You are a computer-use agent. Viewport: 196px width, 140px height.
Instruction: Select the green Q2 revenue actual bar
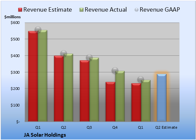point(68,88)
